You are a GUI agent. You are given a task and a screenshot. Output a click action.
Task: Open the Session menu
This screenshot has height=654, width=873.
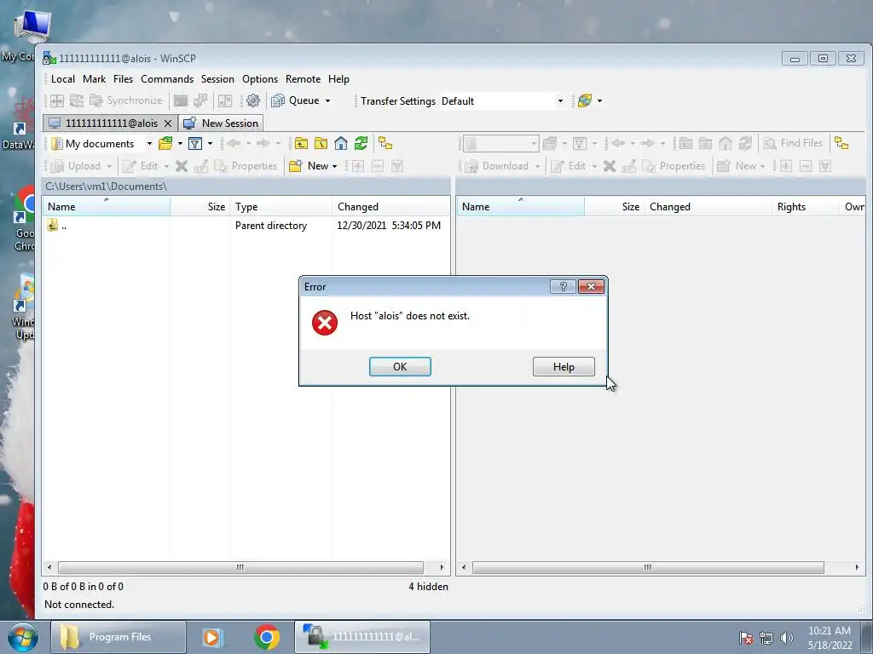pyautogui.click(x=217, y=79)
